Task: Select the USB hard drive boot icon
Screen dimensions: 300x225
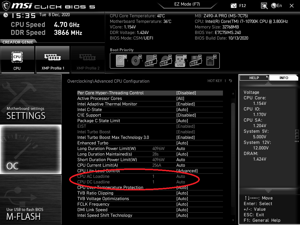Action: 151,61
